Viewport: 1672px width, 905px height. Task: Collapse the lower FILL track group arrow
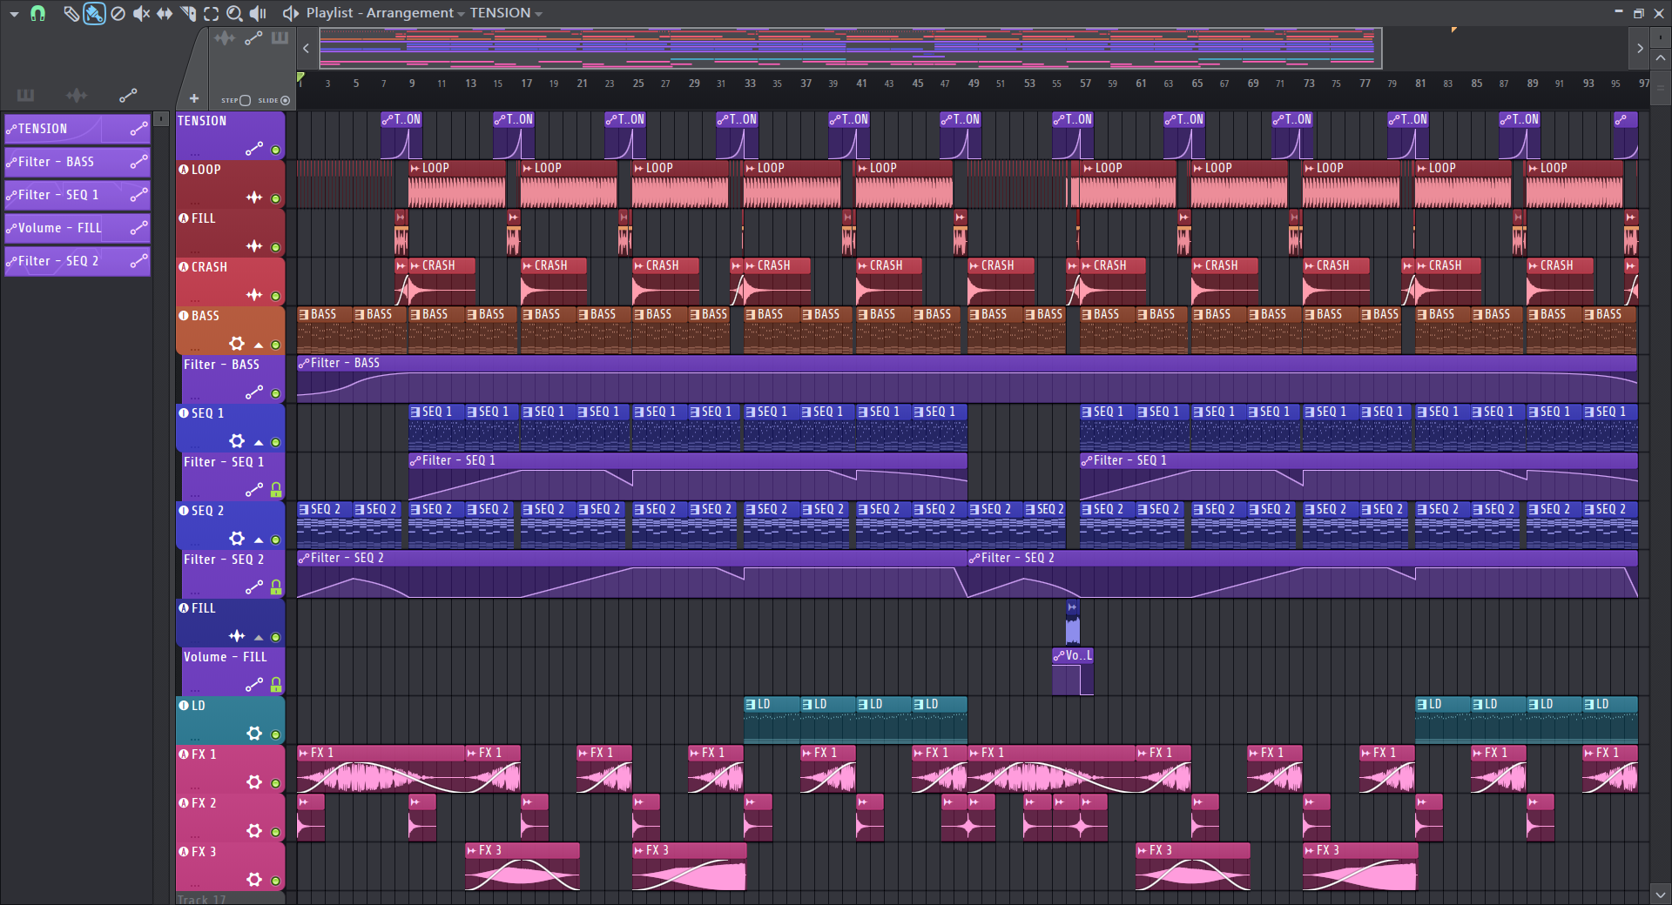pos(259,638)
